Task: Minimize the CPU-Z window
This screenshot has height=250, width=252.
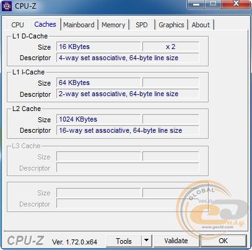Action: pyautogui.click(x=196, y=4)
